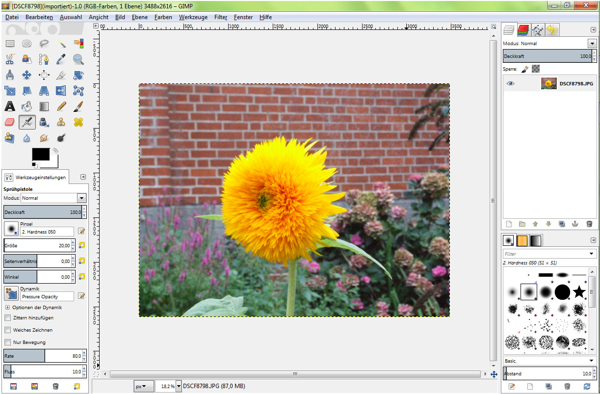Open the Paths tab in the right dock
600x394 pixels.
(x=538, y=30)
